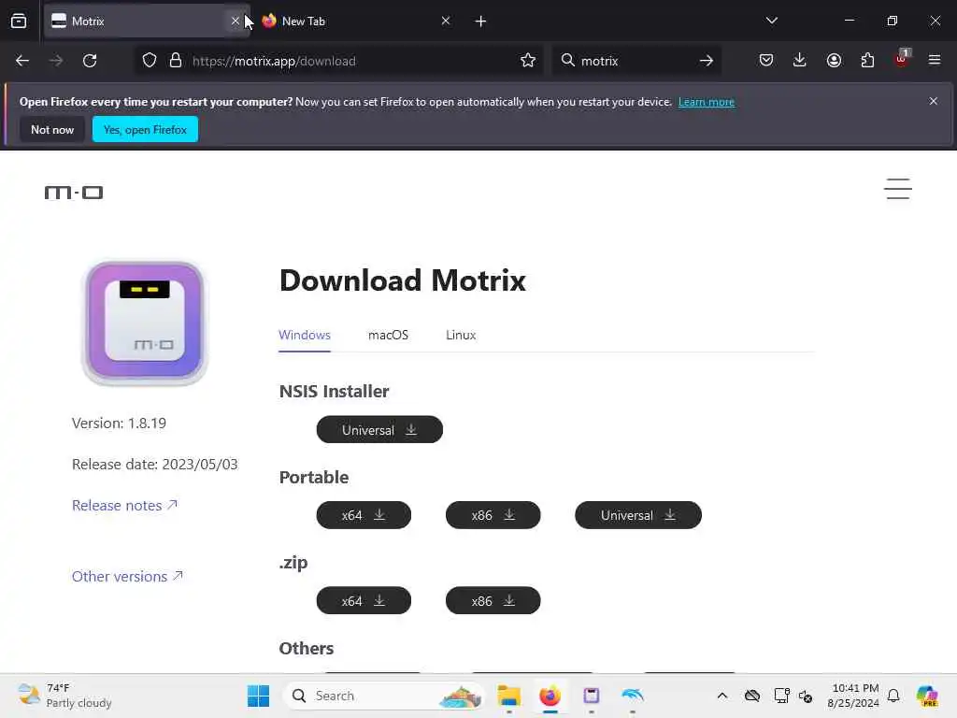Close the Motrix tab
Viewport: 957px width, 718px height.
pos(235,22)
